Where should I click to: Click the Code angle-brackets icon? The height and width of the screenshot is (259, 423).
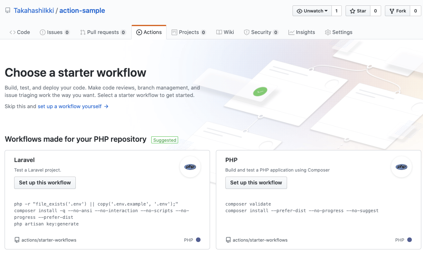click(12, 32)
